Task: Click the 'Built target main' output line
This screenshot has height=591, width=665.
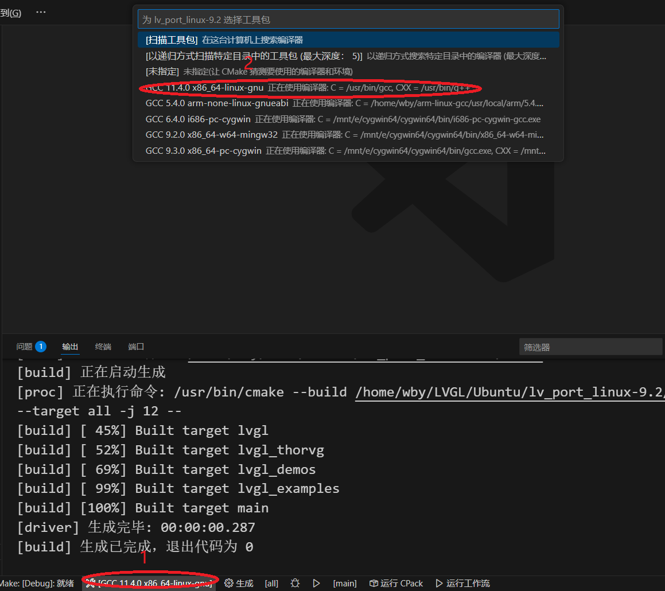Action: point(143,508)
